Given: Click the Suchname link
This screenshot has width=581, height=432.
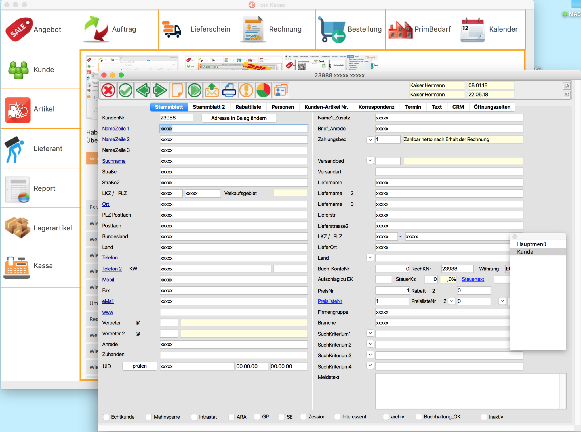Looking at the screenshot, I should point(114,161).
